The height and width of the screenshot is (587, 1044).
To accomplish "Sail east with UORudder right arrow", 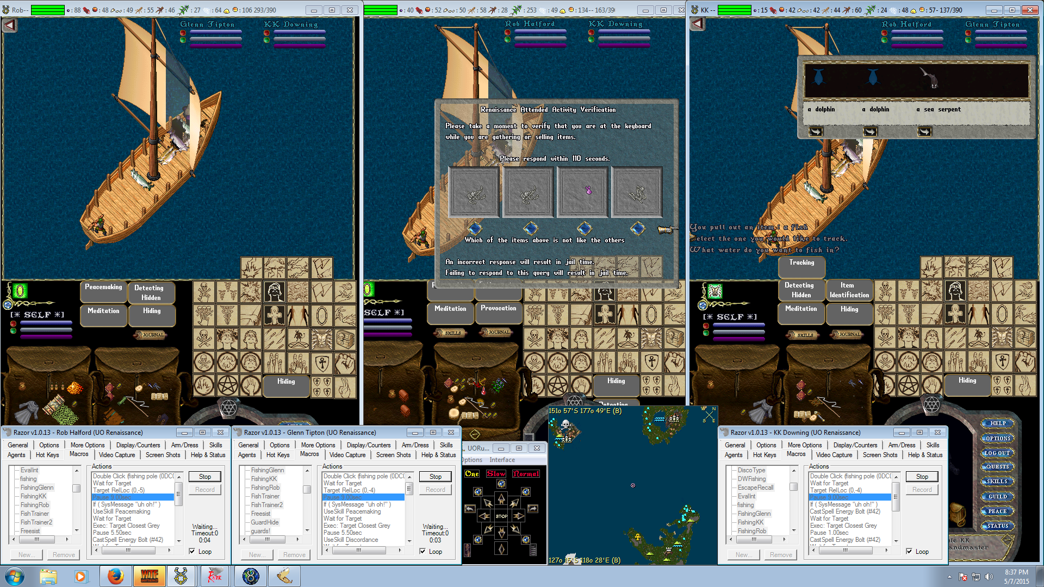I will (518, 516).
